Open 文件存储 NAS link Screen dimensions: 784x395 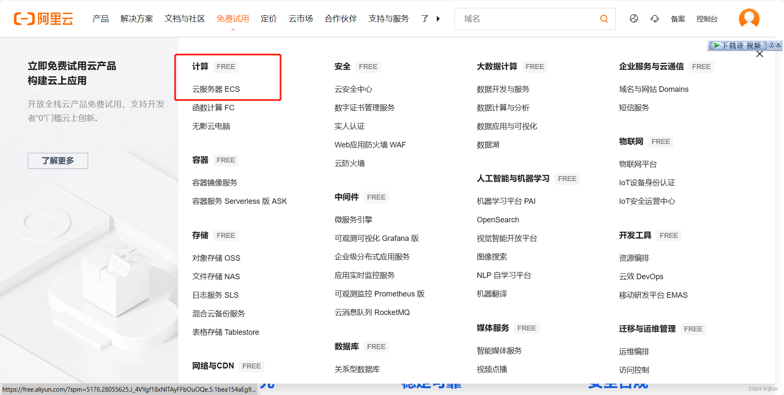click(x=216, y=276)
